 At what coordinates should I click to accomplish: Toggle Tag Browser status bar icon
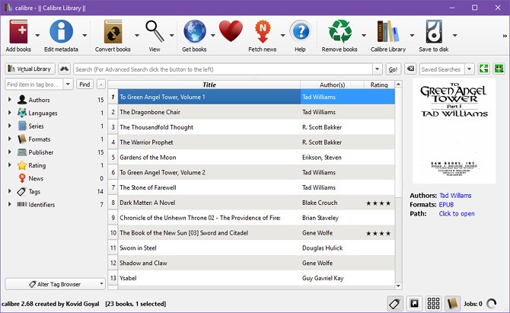pos(395,304)
